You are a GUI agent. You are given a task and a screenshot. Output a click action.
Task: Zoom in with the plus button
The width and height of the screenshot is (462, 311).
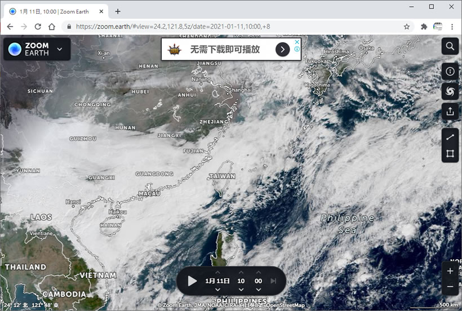(x=450, y=271)
